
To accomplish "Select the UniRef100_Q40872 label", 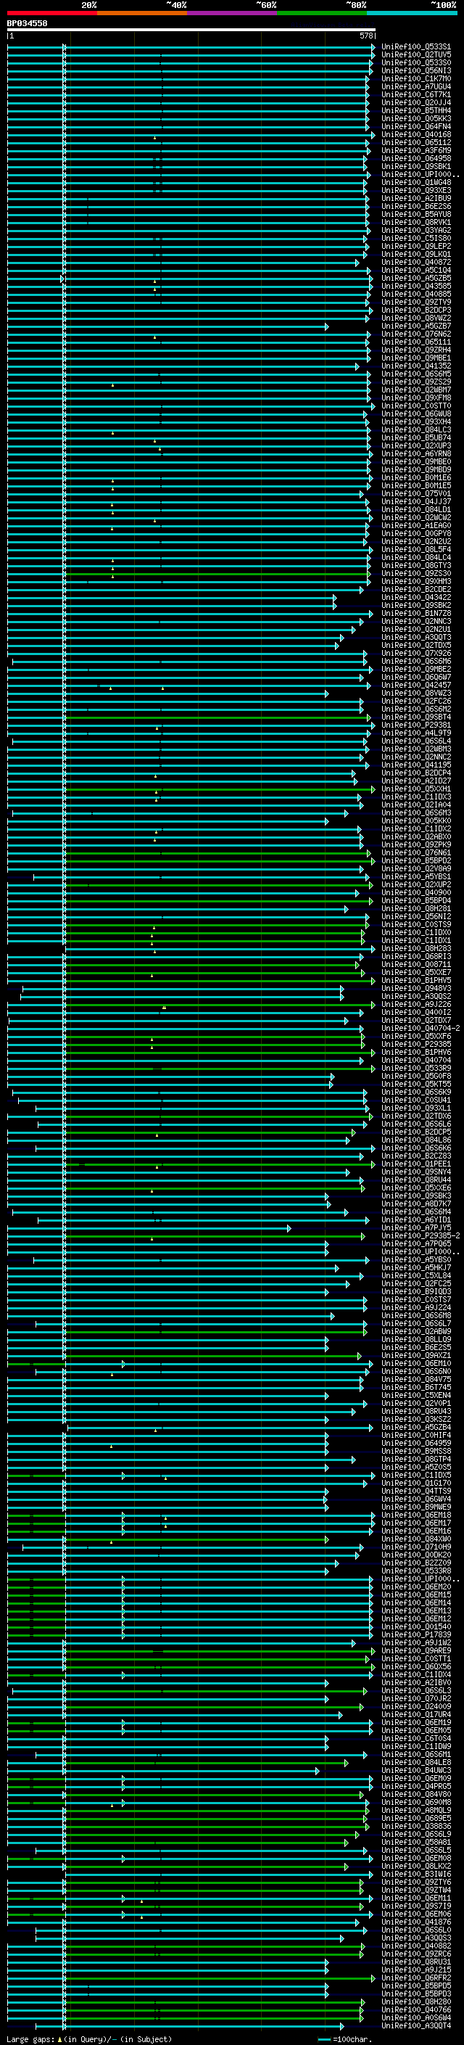I will 416,262.
